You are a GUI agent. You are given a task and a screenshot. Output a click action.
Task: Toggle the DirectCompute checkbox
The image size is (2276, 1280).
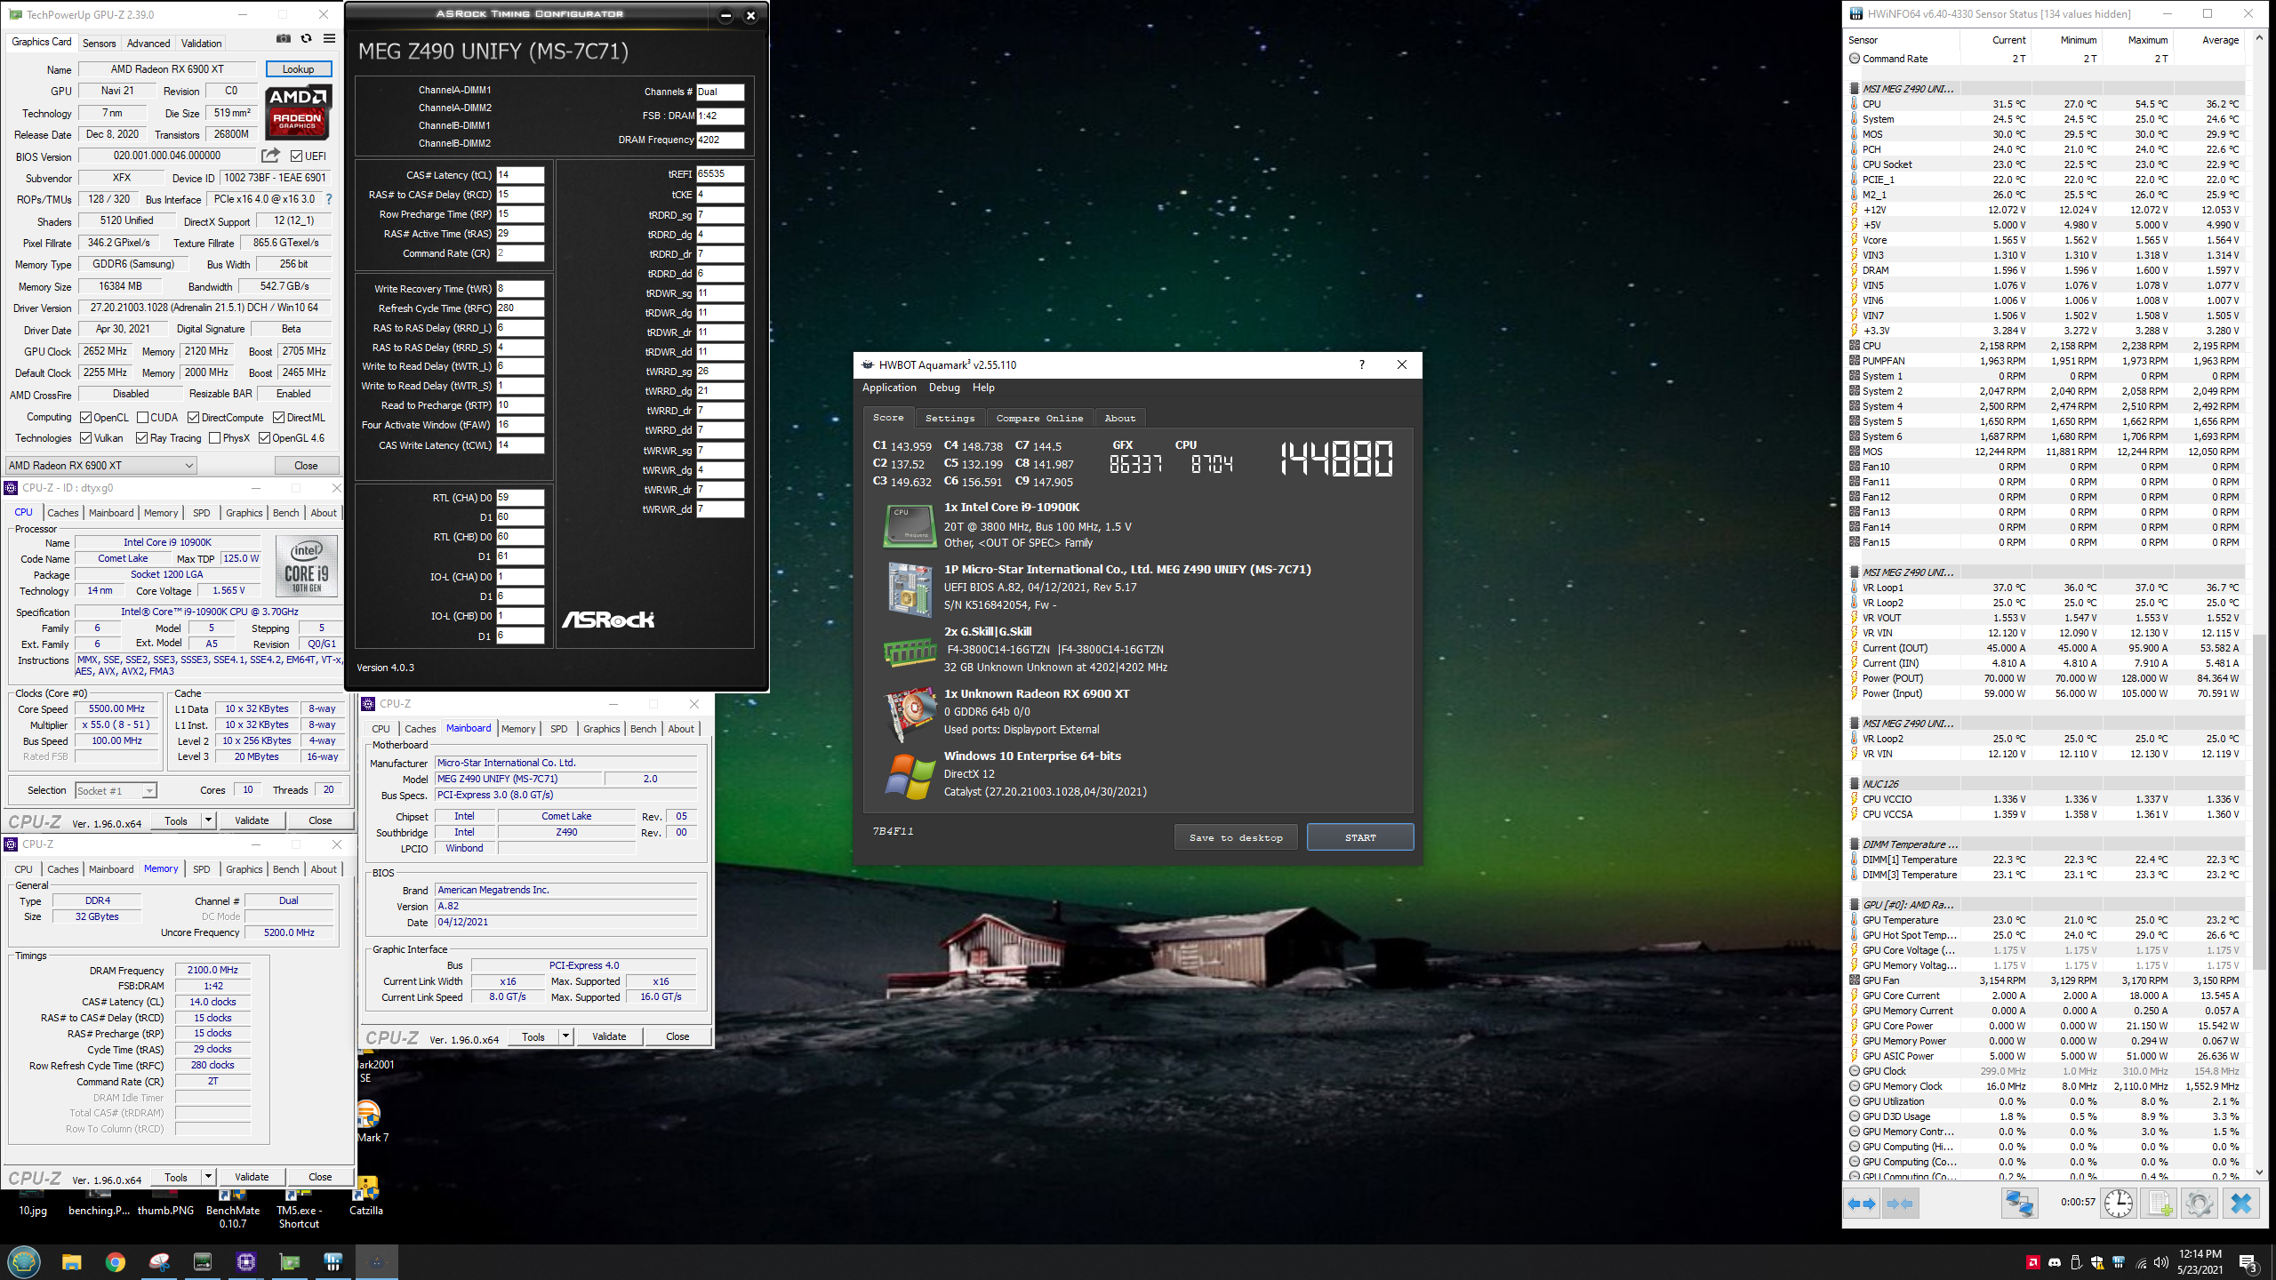pos(193,418)
